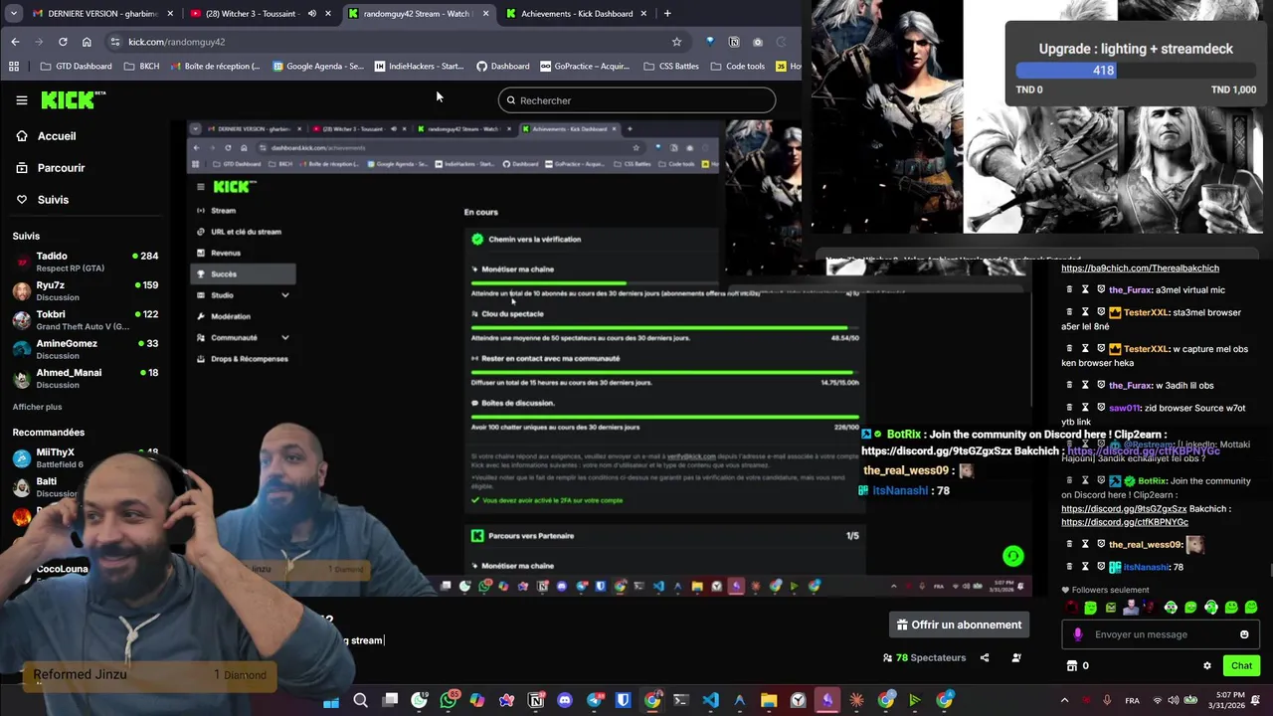Open File Explorer from the taskbar
Image resolution: width=1273 pixels, height=716 pixels.
coord(769,701)
